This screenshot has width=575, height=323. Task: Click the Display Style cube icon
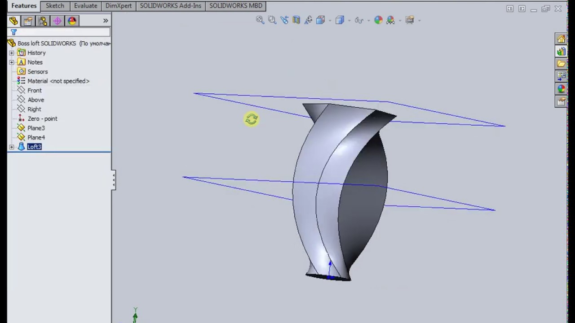tap(340, 20)
